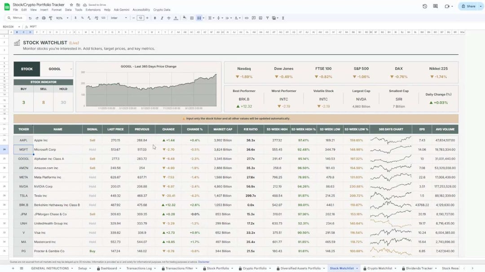Open version history clock icon

click(425, 6)
